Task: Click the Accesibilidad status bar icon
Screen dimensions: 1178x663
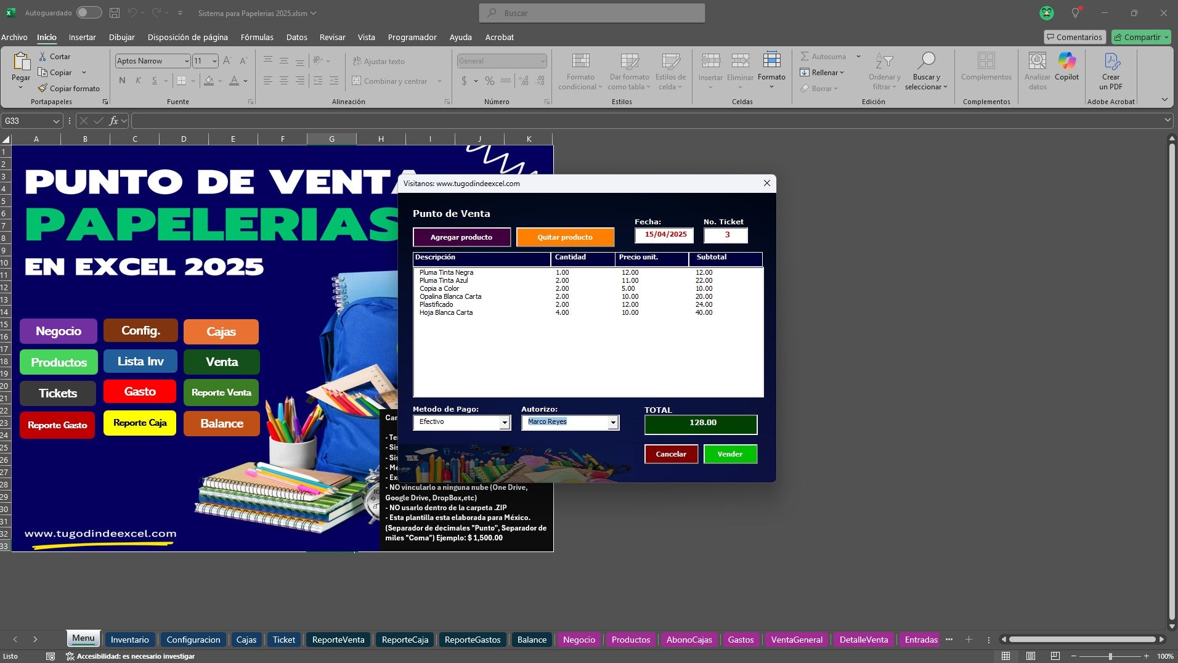Action: pyautogui.click(x=70, y=656)
